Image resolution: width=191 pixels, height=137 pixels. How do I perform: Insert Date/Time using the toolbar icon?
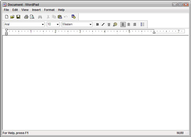(74, 17)
